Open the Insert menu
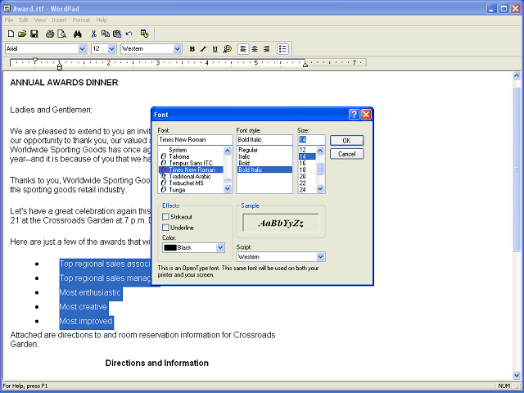The height and width of the screenshot is (393, 524). coord(59,20)
